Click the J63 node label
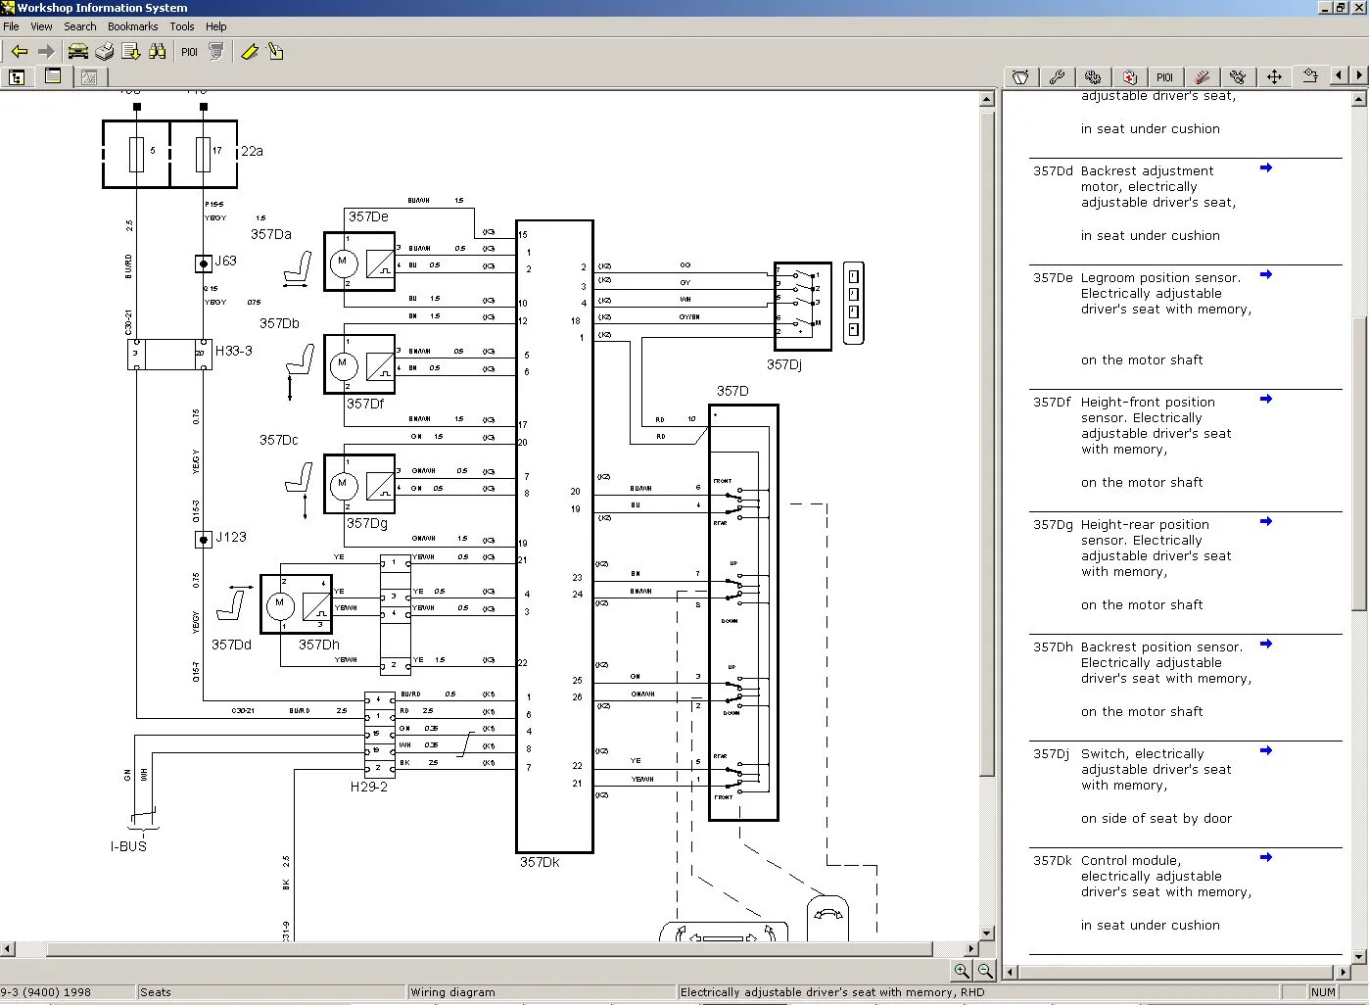 click(x=226, y=261)
